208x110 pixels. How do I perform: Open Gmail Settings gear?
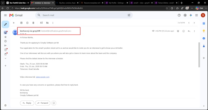(185, 15)
